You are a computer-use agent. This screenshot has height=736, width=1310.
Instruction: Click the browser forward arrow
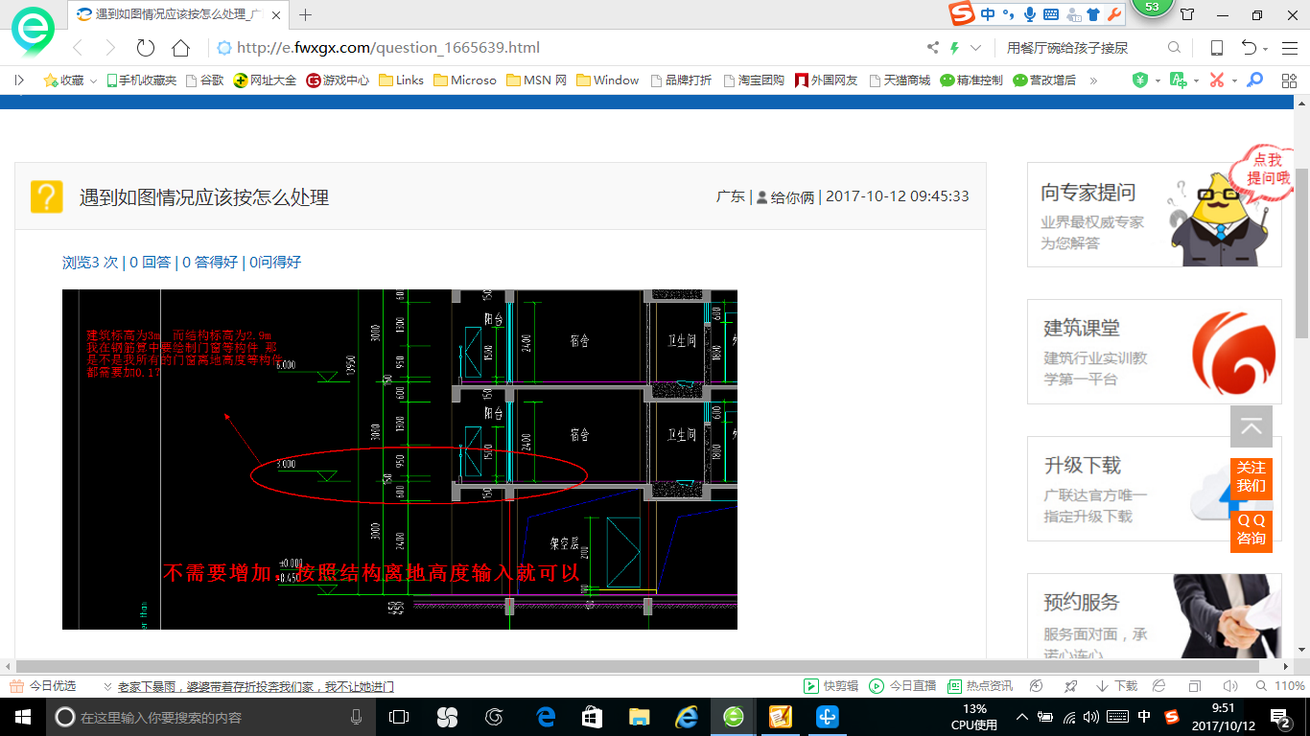(x=110, y=48)
